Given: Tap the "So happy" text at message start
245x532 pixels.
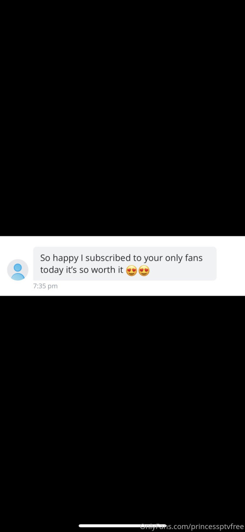Looking at the screenshot, I should click(59, 258).
